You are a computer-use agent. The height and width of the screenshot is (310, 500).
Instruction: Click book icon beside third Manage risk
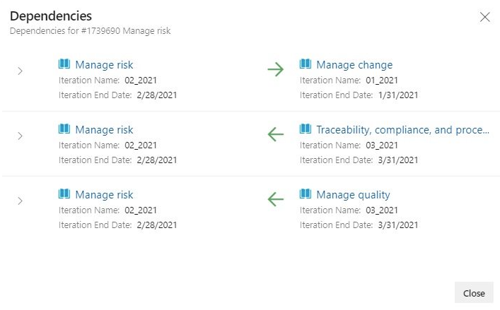[64, 193]
